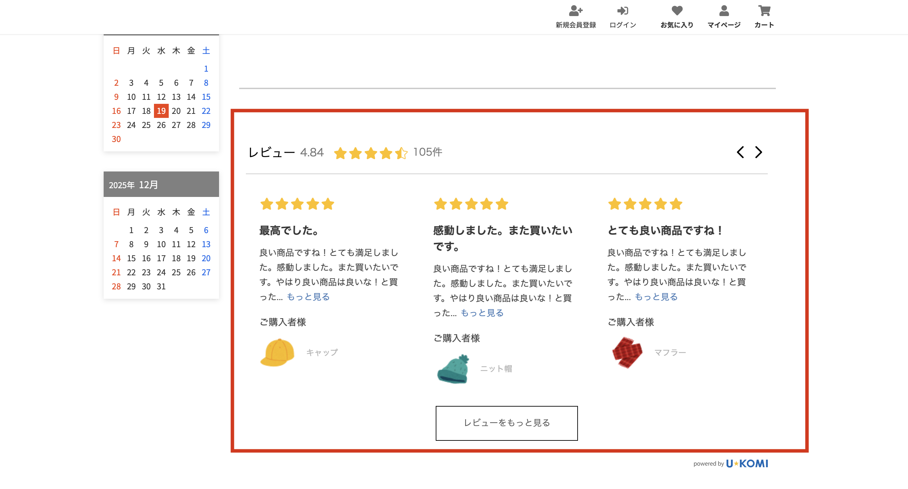Open favorites via the heart icon
908x489 pixels.
pos(677,11)
